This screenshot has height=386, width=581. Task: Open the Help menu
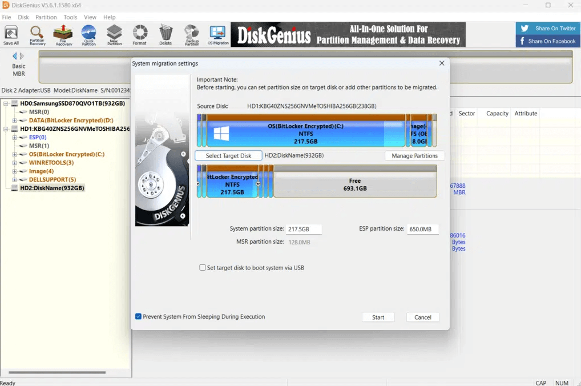pyautogui.click(x=110, y=17)
